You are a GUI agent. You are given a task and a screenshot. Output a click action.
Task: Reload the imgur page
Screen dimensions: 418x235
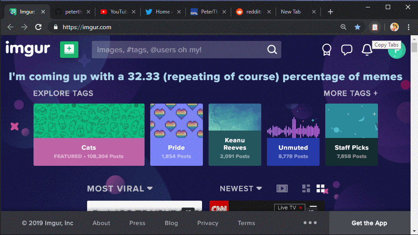[38, 27]
